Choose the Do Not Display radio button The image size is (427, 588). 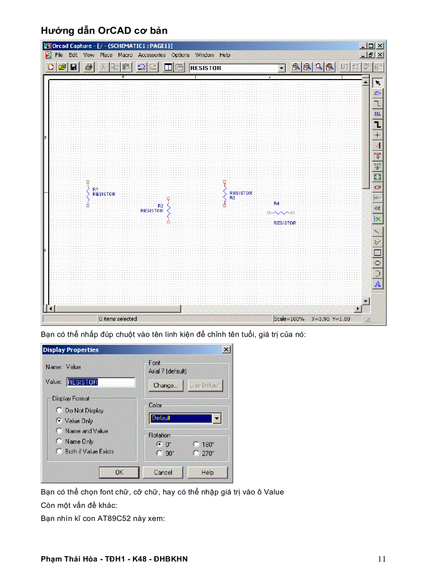pyautogui.click(x=60, y=411)
